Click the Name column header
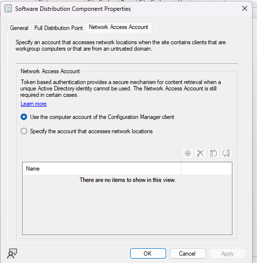Screen dimensions: 257x263 pyautogui.click(x=102, y=169)
